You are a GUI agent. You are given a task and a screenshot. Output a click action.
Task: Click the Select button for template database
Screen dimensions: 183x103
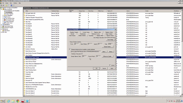pyautogui.click(x=104, y=51)
